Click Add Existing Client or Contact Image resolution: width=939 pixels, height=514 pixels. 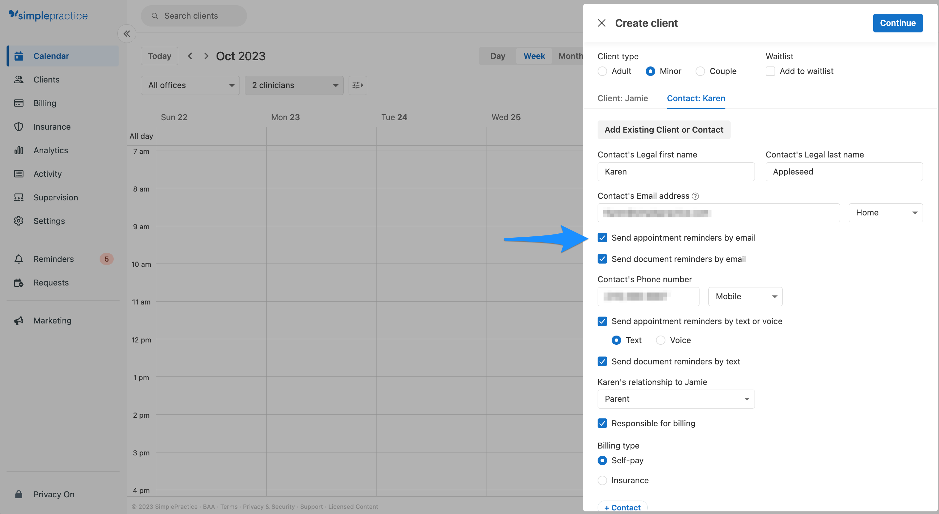664,130
